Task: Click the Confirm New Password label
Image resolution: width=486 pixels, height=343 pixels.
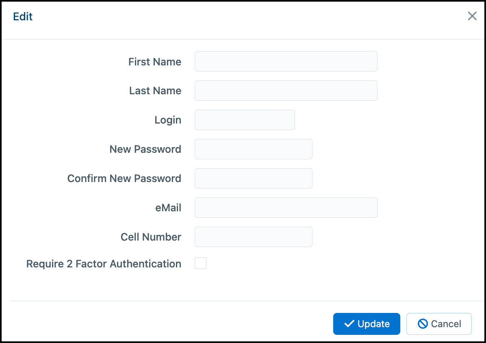Action: [x=124, y=178]
